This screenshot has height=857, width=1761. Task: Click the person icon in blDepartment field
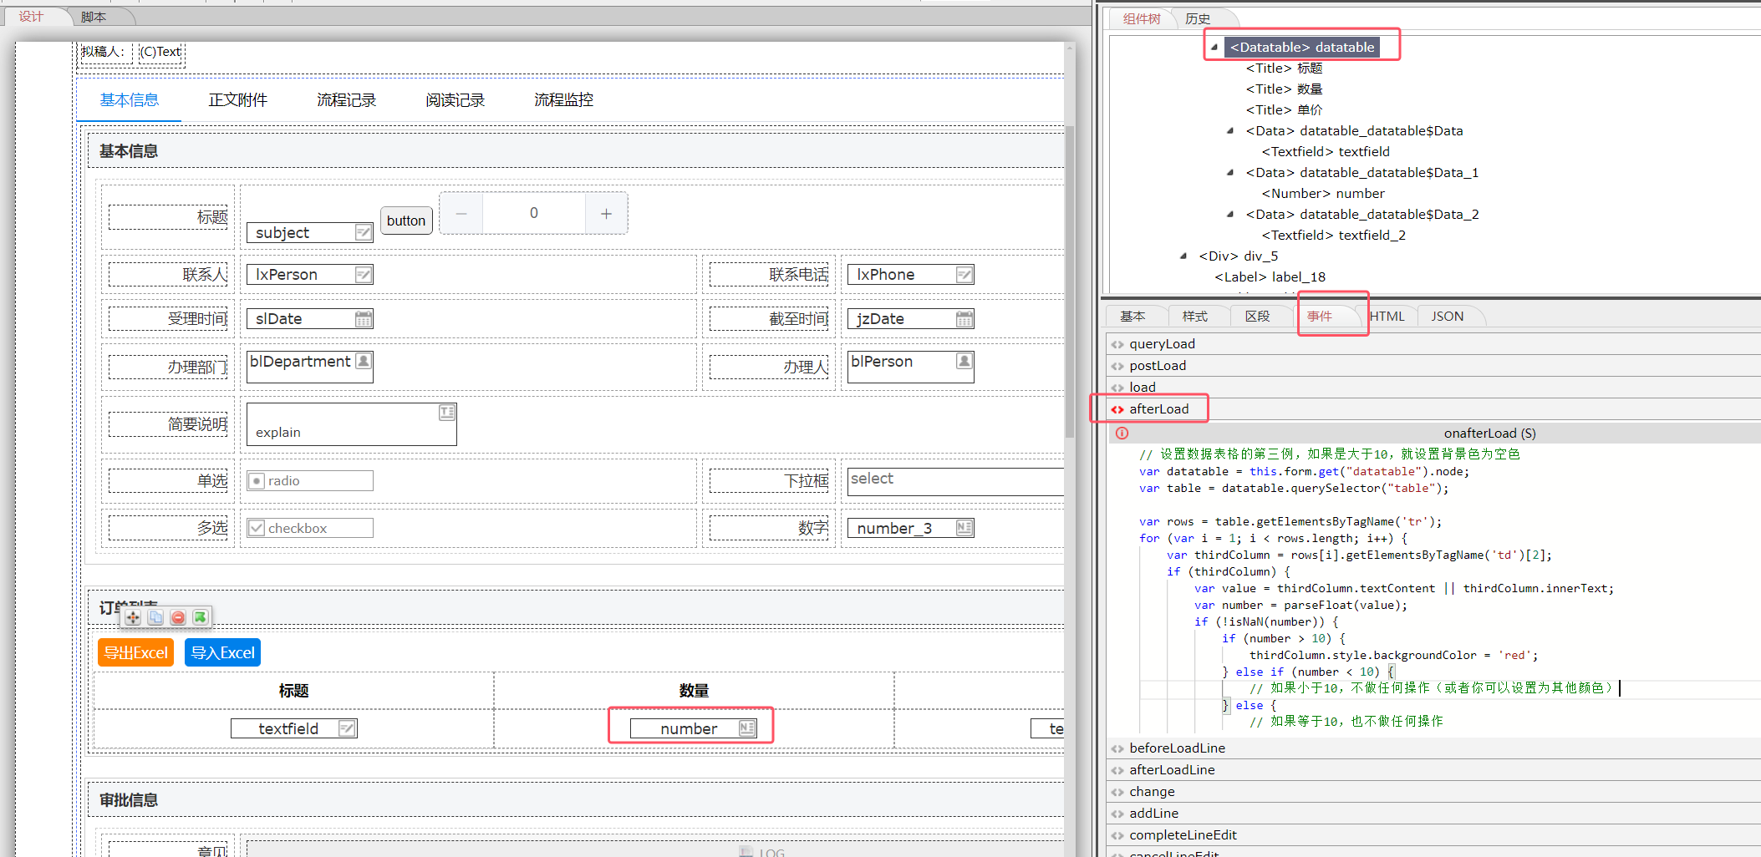[x=363, y=361]
